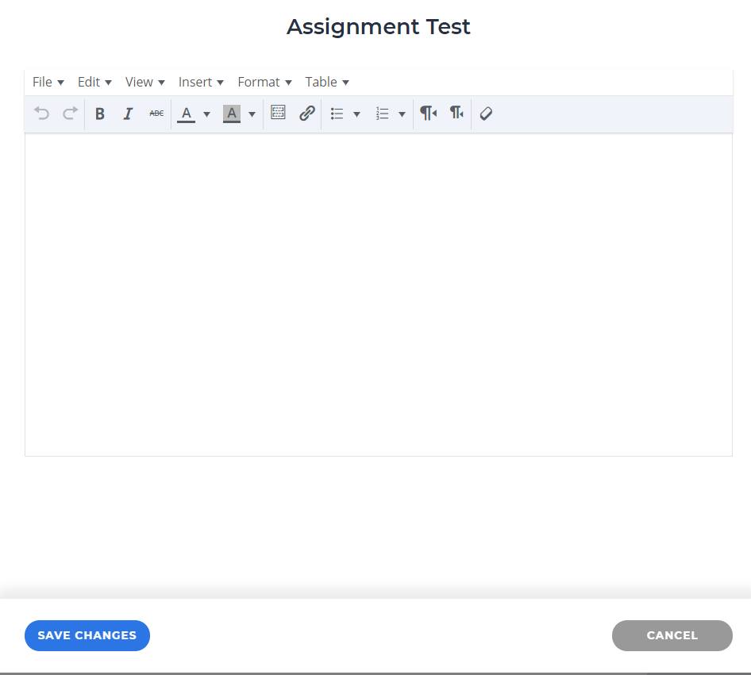Toggle italic formatting
The height and width of the screenshot is (675, 751).
tap(128, 114)
